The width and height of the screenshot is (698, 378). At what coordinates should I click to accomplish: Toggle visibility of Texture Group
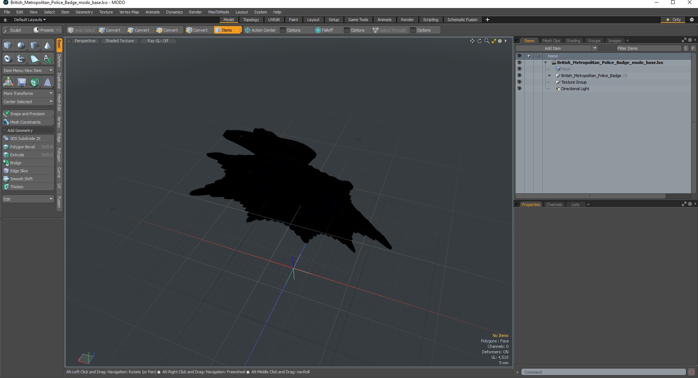[x=519, y=82]
